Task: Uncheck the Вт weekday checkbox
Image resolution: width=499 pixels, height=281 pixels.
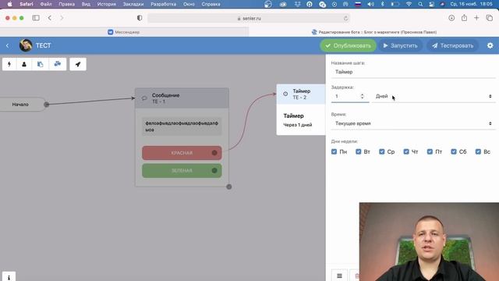Action: (359, 151)
